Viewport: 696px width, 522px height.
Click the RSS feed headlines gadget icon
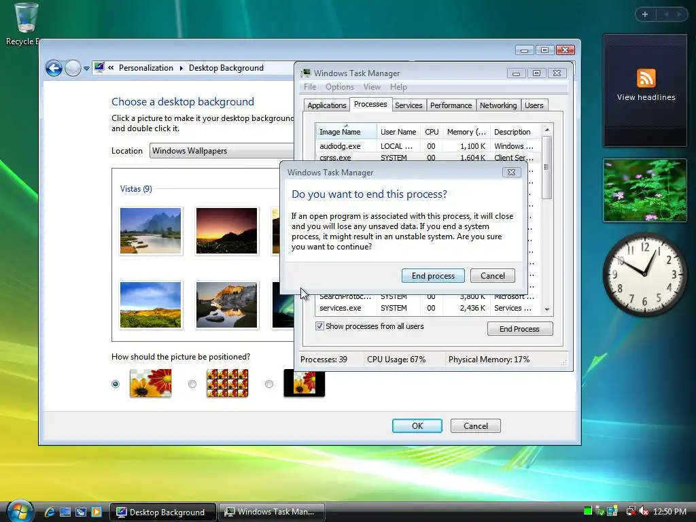coord(646,78)
